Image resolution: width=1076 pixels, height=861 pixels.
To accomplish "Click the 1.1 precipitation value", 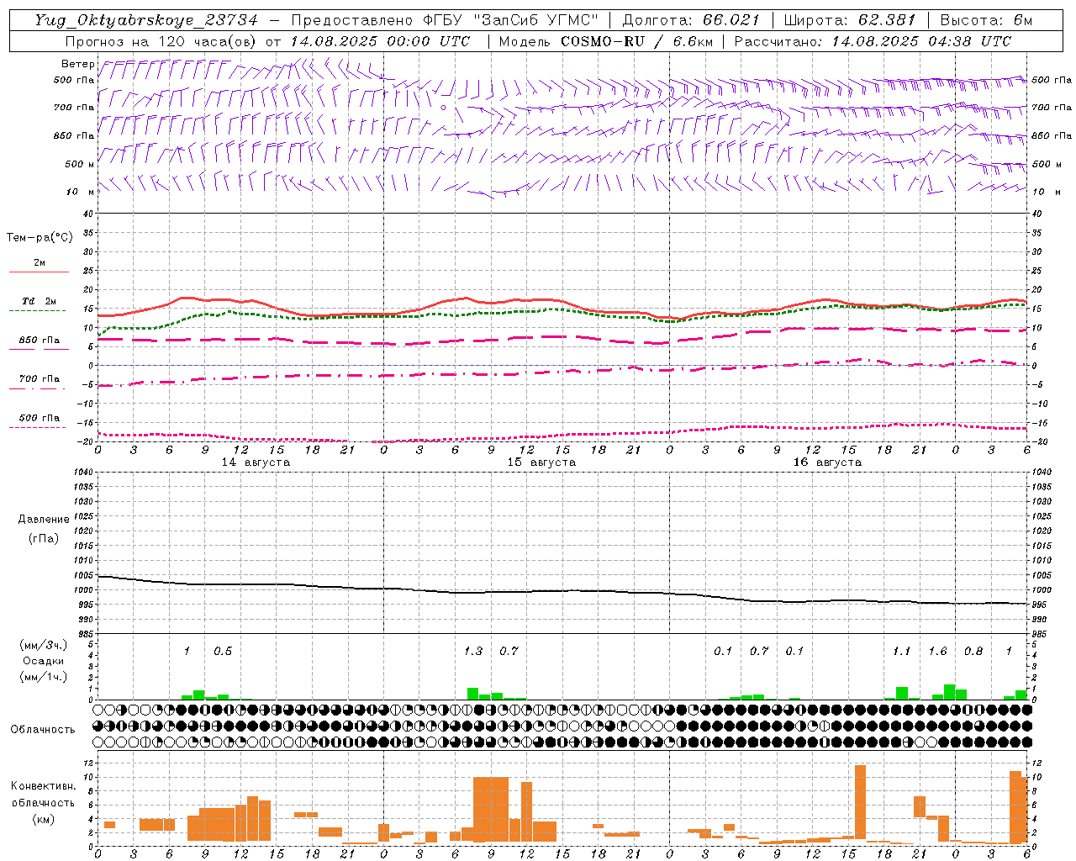I will pos(902,652).
